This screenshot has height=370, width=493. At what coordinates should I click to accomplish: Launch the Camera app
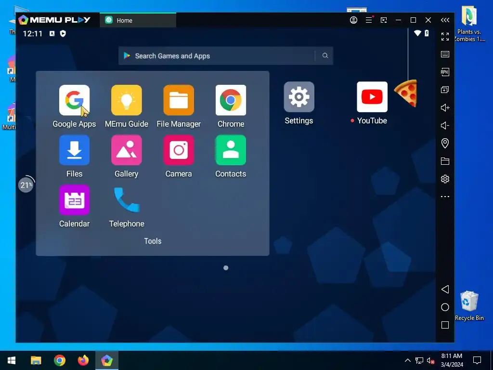(x=179, y=150)
